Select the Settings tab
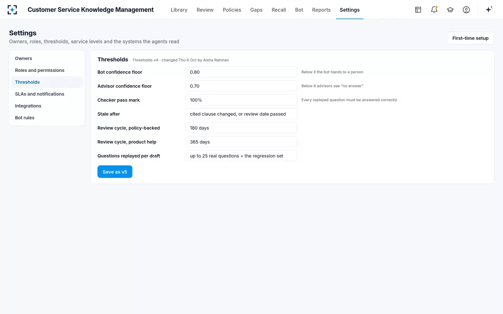Viewport: 503px width, 314px height. pos(350,10)
